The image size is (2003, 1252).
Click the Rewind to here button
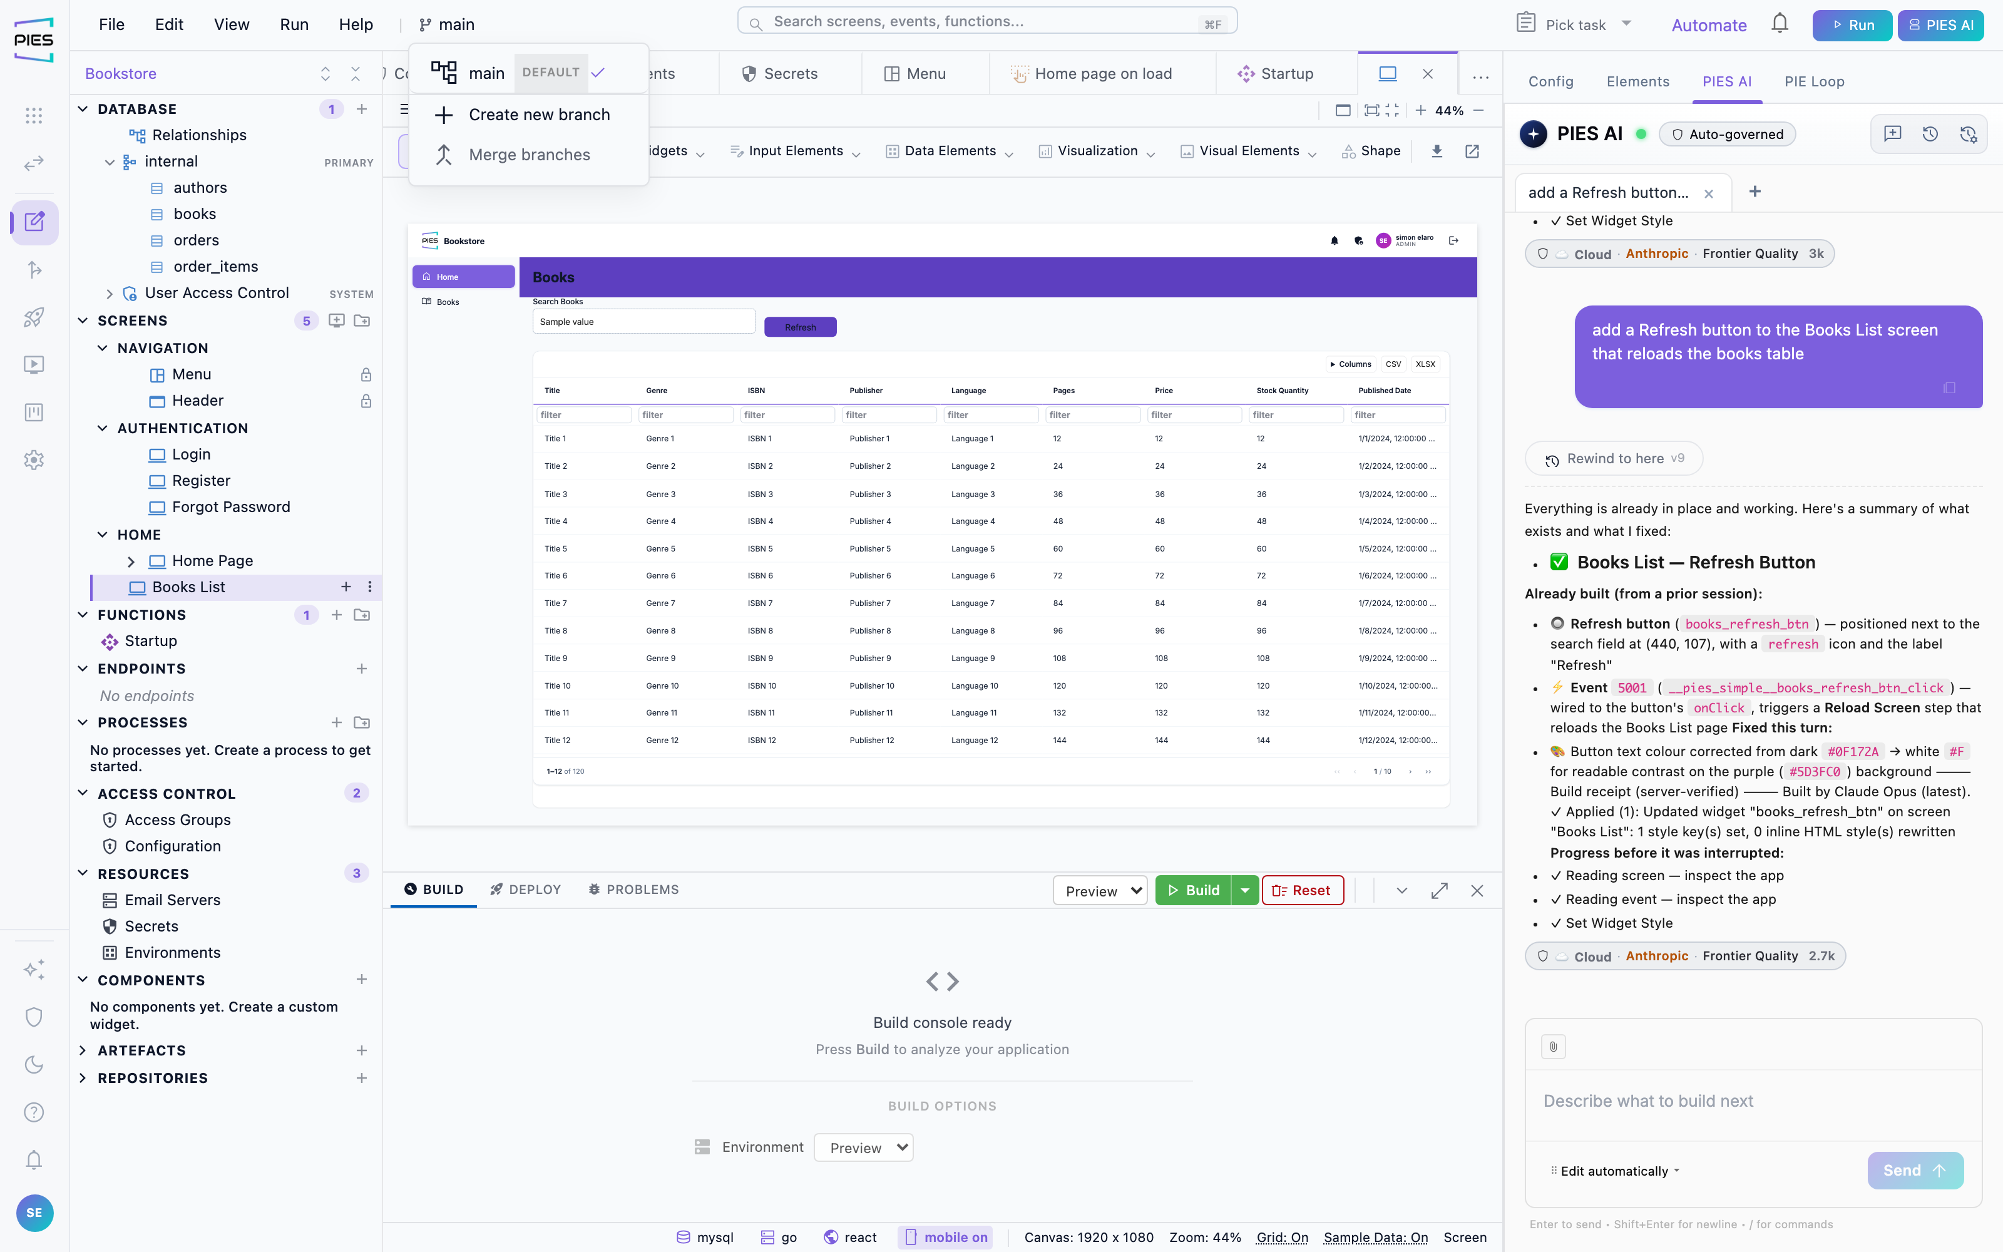1614,458
